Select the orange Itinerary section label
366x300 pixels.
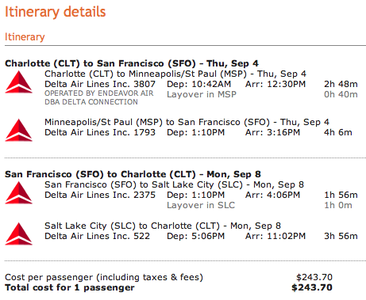tap(25, 37)
